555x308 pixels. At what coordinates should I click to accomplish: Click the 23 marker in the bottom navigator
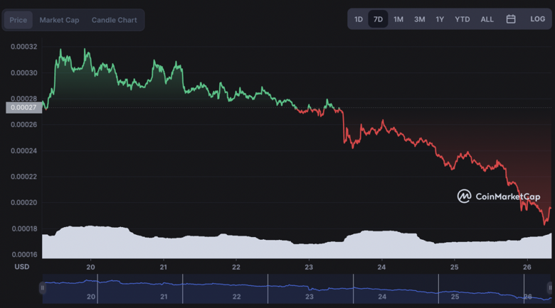309,296
